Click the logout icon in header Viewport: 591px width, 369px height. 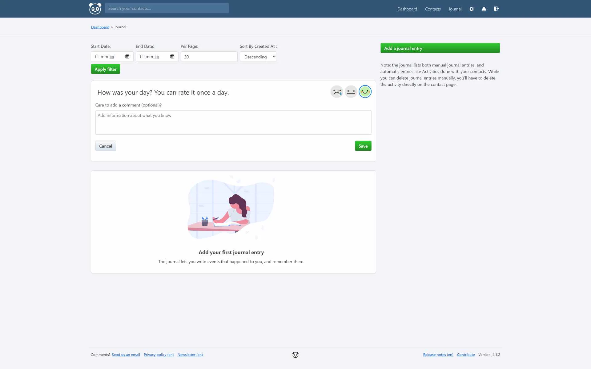(496, 9)
